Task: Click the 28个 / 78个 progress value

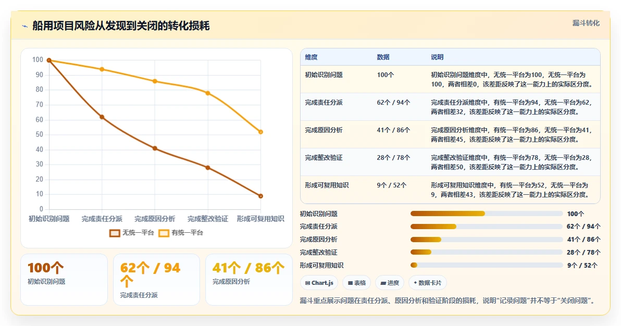Action: click(x=583, y=253)
